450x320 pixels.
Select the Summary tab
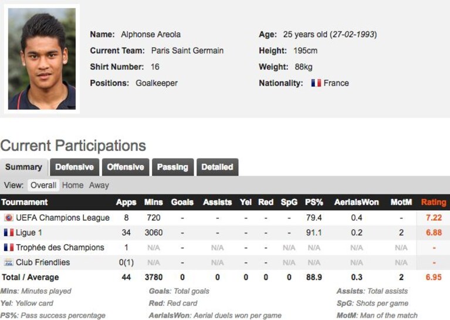24,167
